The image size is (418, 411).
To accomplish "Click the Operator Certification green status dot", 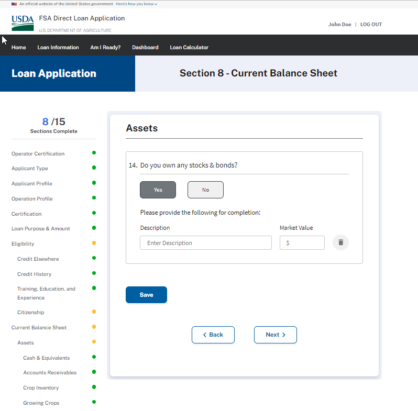I will tap(94, 153).
